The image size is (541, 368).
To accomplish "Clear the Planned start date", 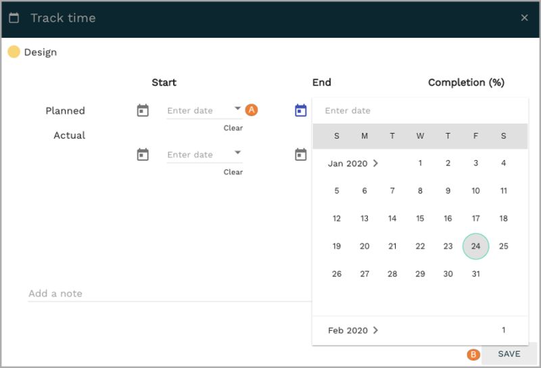I will point(233,128).
